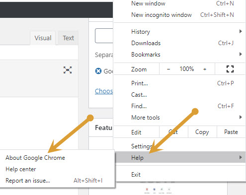The width and height of the screenshot is (246, 195).
Task: Toggle the distraction-free writing mode icon
Action: (x=68, y=70)
